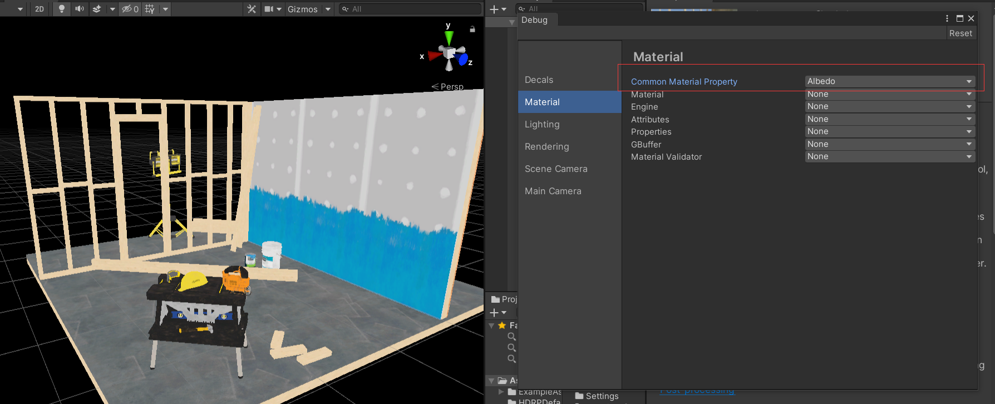Close the Debug window
Viewport: 995px width, 404px height.
(971, 18)
